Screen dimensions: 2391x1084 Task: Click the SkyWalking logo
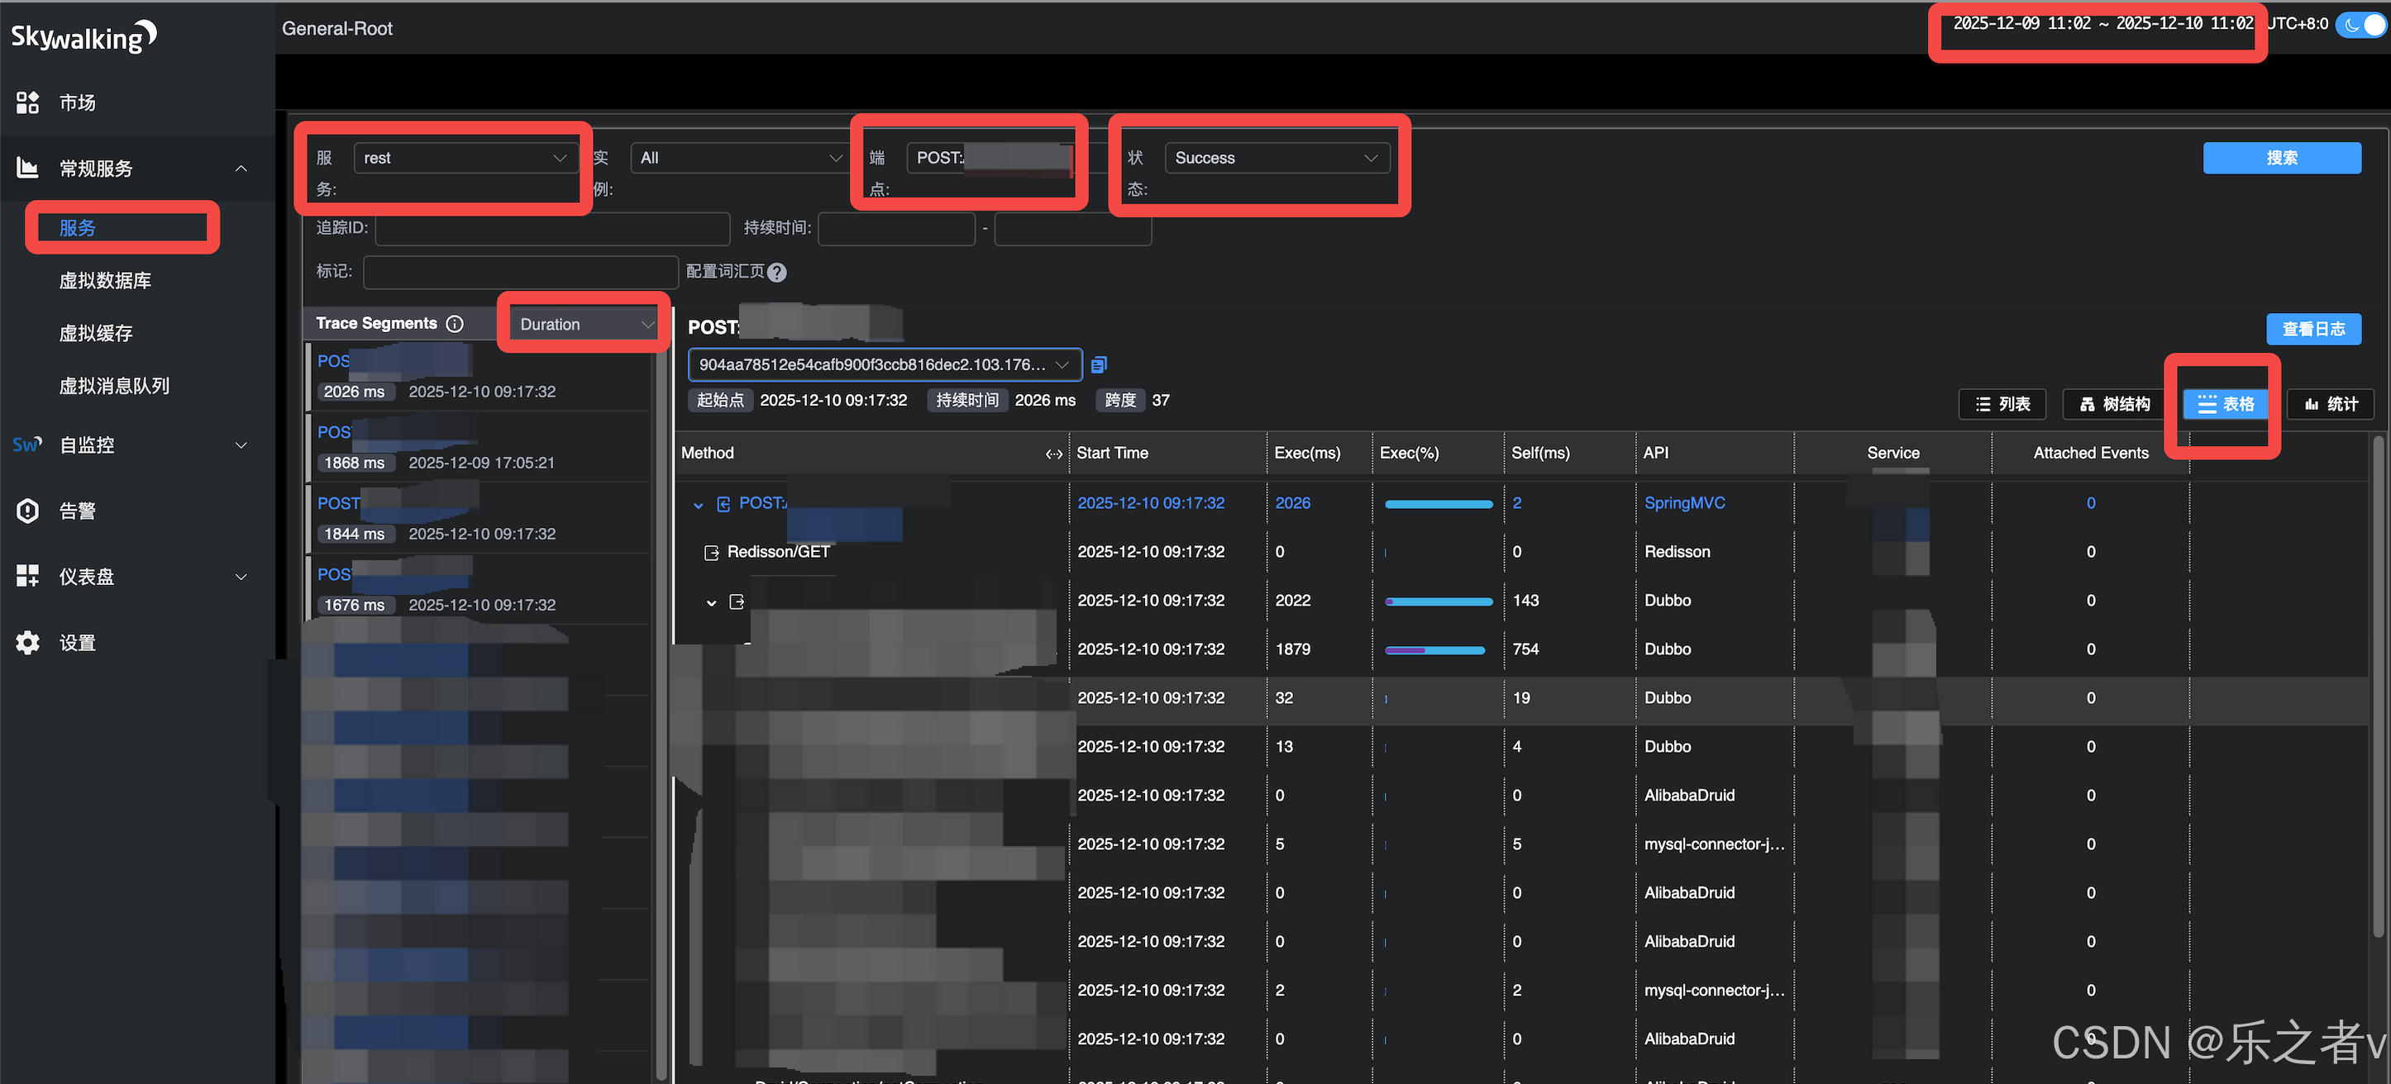[84, 36]
